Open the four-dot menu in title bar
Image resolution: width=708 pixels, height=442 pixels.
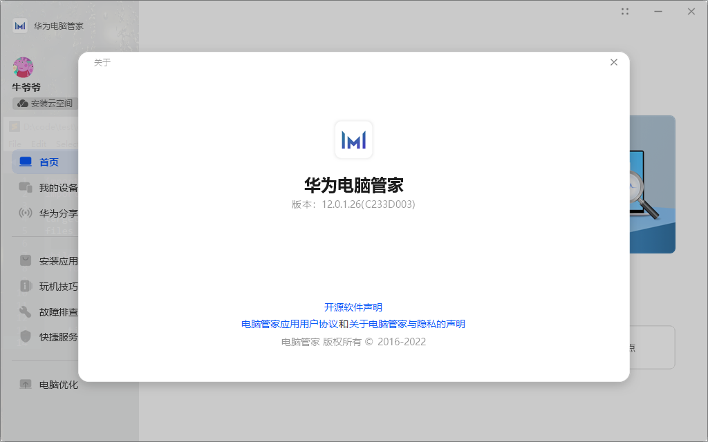(x=625, y=12)
